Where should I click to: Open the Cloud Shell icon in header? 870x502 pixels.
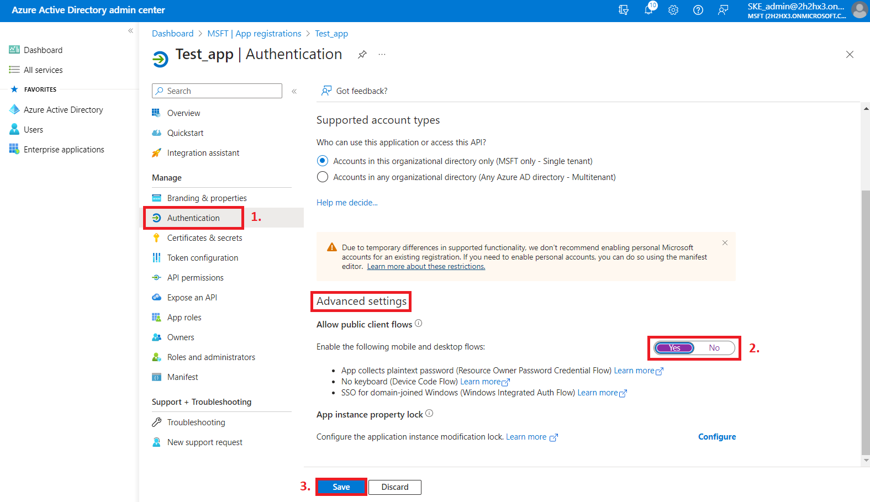pos(624,10)
